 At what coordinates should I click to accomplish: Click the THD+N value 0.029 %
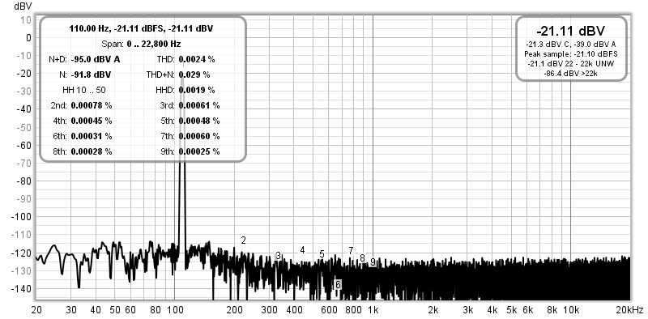(x=194, y=74)
